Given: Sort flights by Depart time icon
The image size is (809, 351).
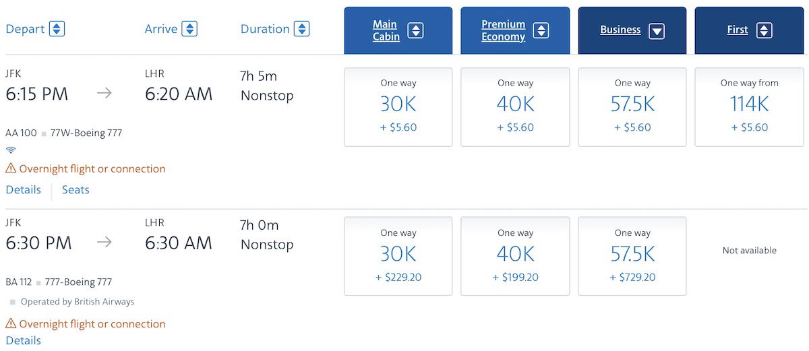Looking at the screenshot, I should tap(57, 29).
